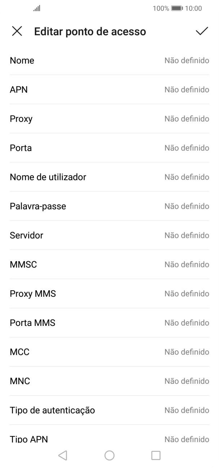Open the MCC setting

coord(109,352)
